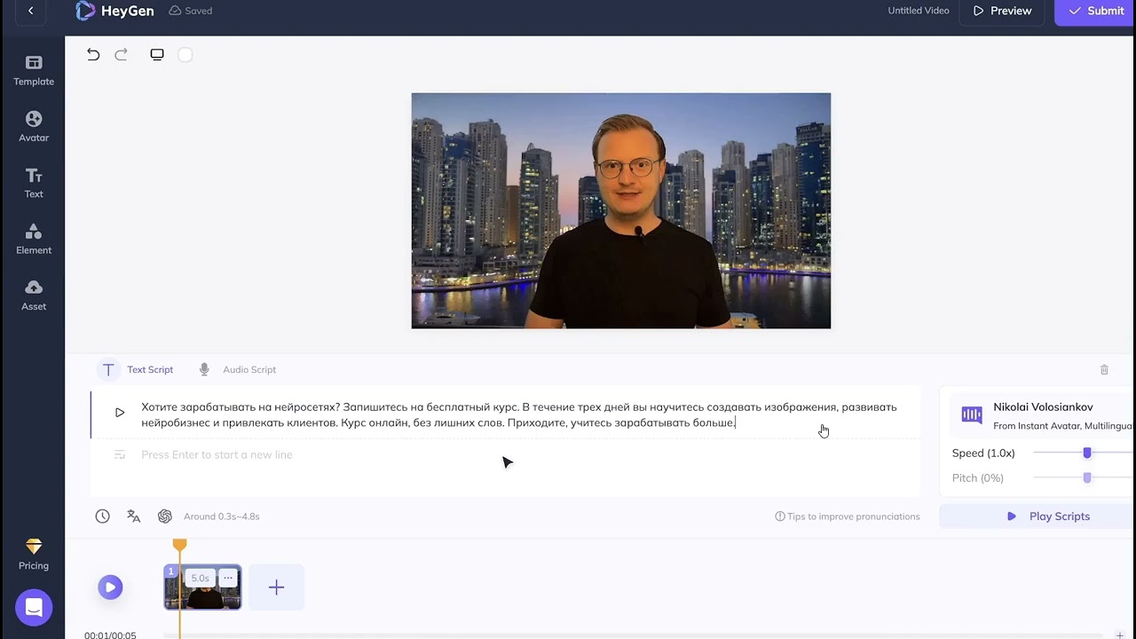Click the timeline zoom-in plus icon
Screen dimensions: 1136x639
click(x=1120, y=635)
